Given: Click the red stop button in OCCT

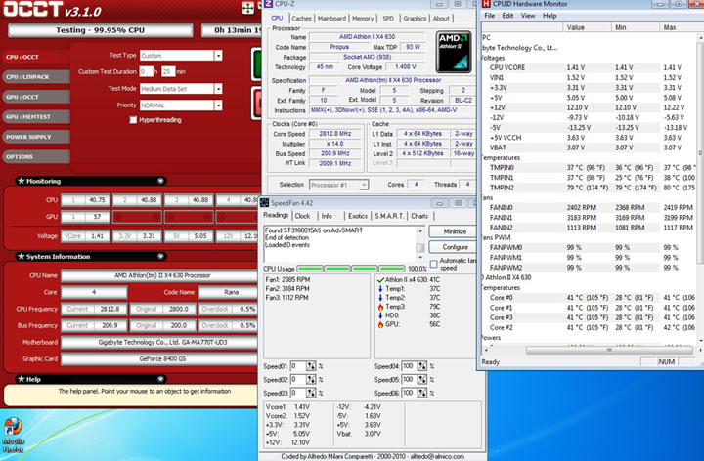Looking at the screenshot, I should tap(257, 104).
